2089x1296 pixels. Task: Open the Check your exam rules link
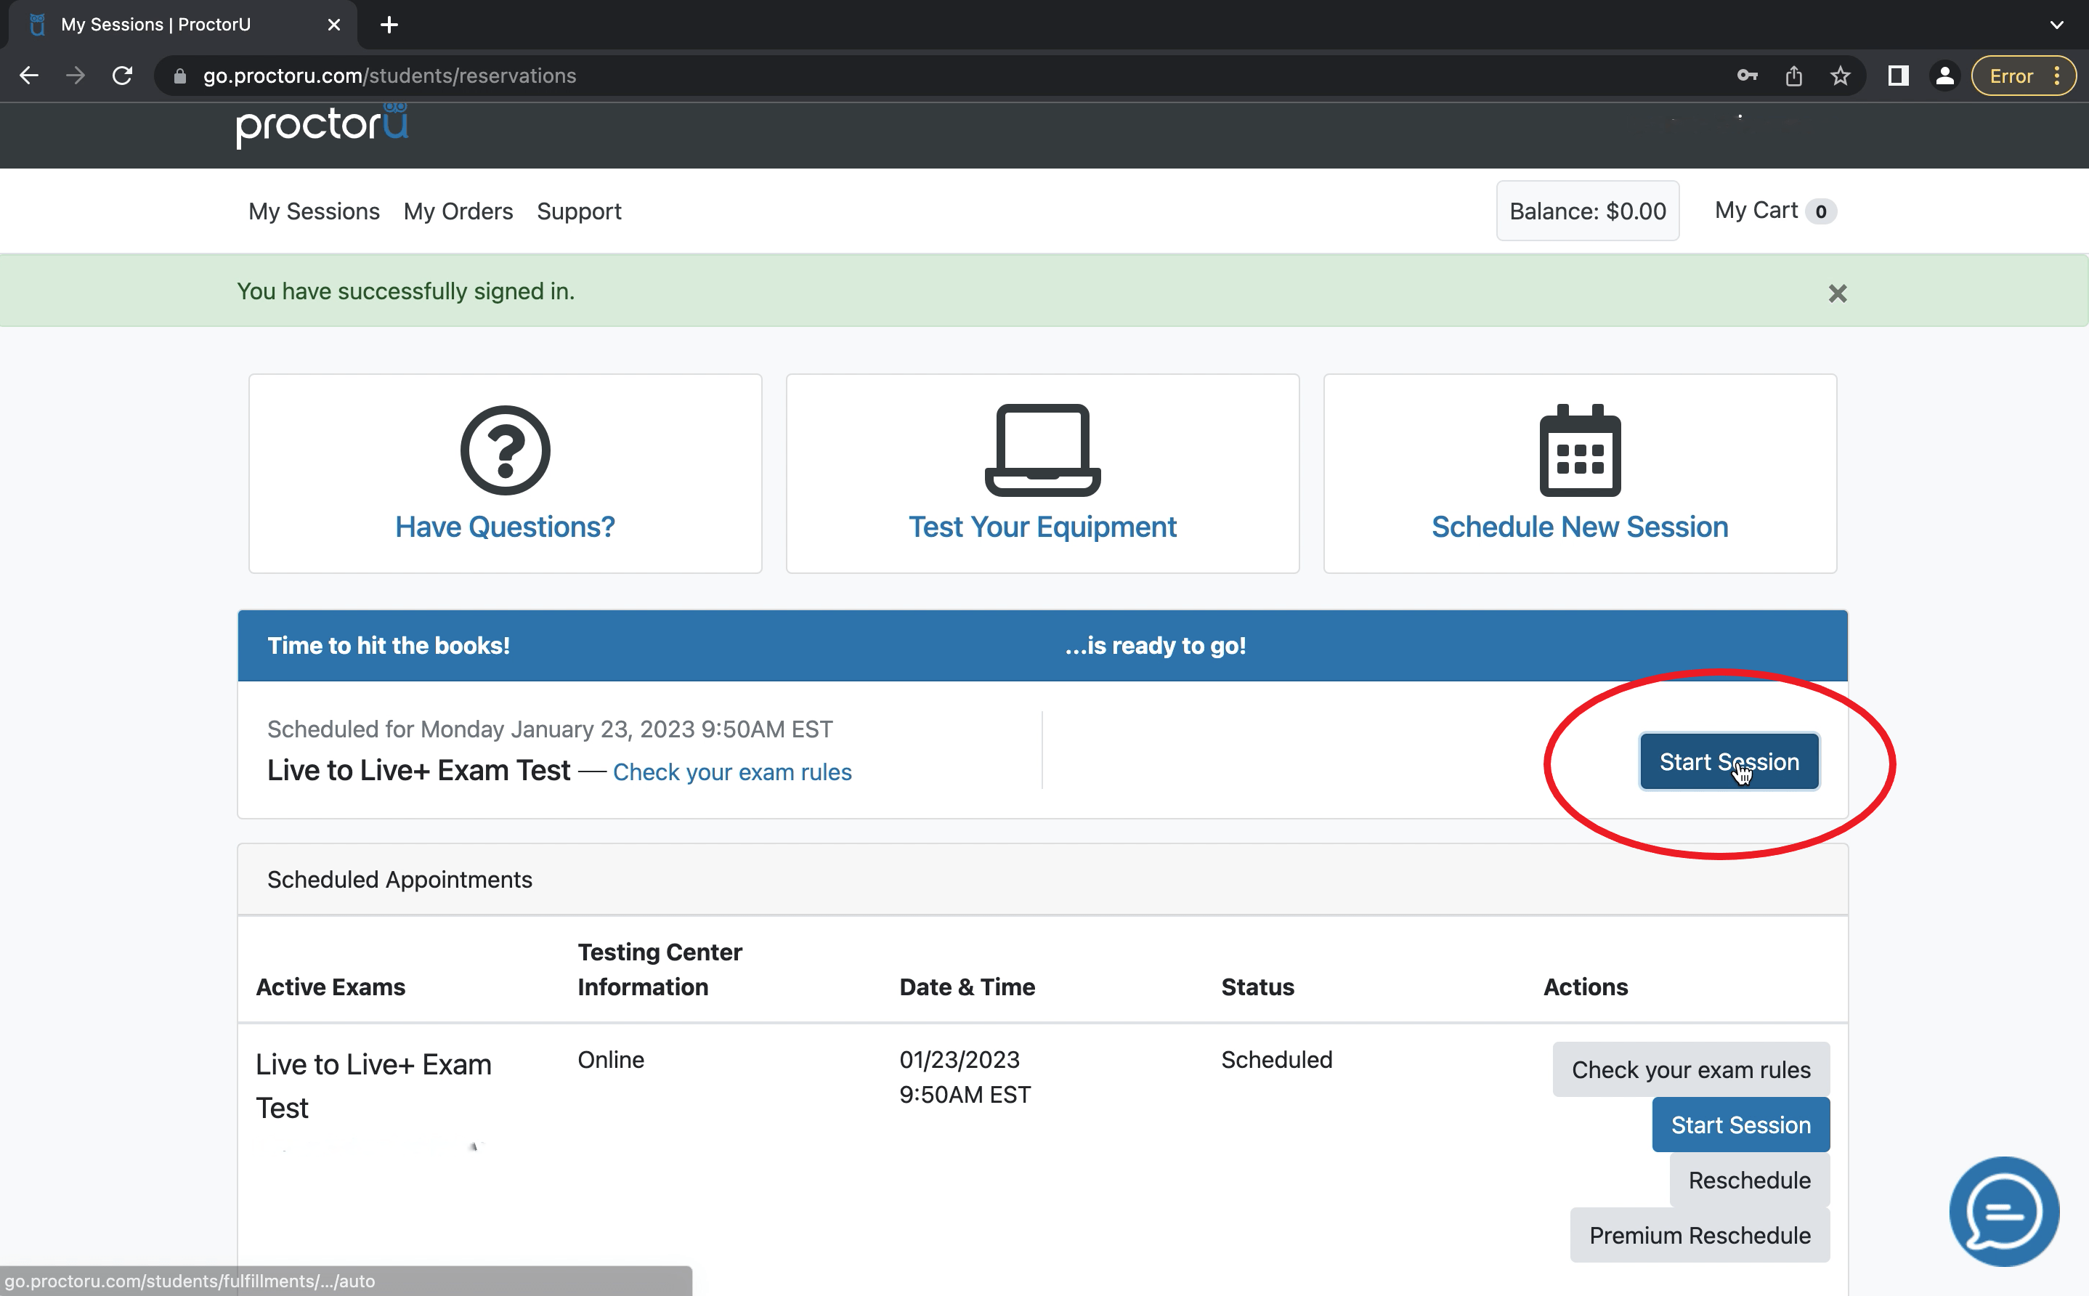pyautogui.click(x=731, y=772)
